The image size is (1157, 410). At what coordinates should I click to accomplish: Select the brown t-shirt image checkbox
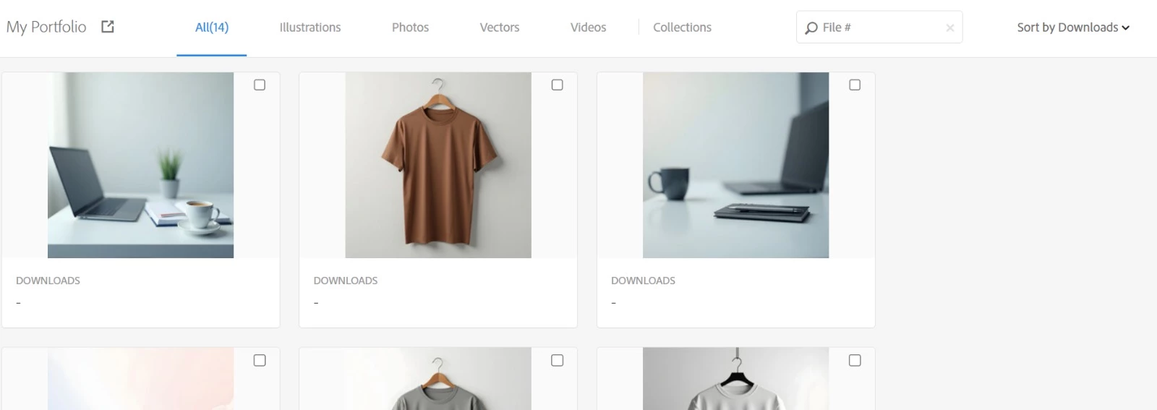pos(557,85)
